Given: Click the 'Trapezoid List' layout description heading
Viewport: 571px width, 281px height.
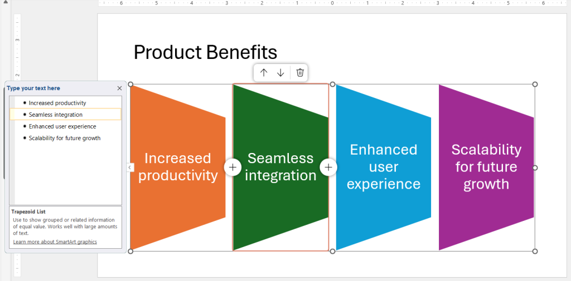Looking at the screenshot, I should tap(28, 211).
